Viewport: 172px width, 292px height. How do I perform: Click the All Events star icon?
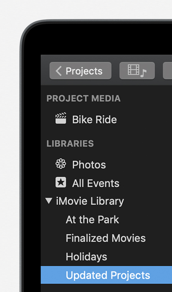61,182
